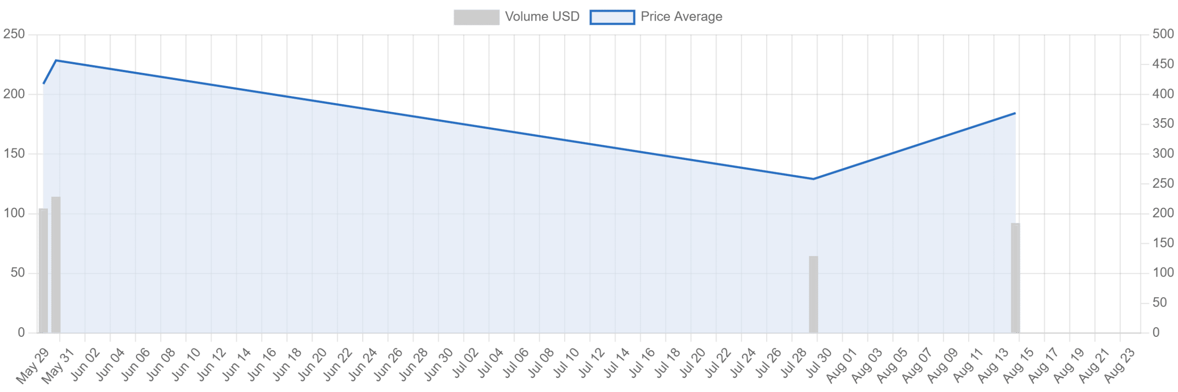Screen dimensions: 1178x392
Task: Select the Aug 14 volume bar
Action: (1015, 278)
